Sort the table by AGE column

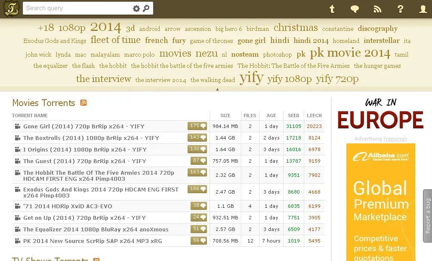pos(271,115)
